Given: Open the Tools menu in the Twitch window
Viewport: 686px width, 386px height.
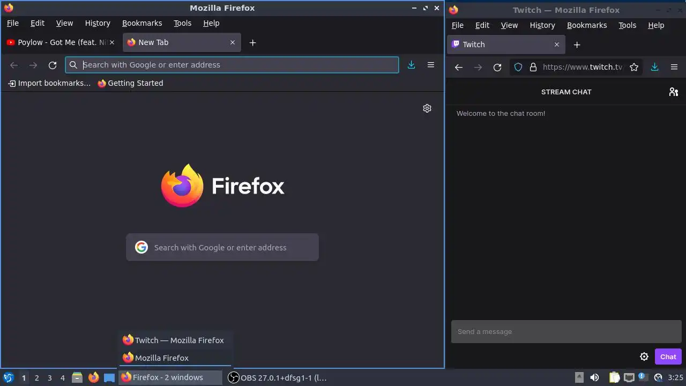Looking at the screenshot, I should click(x=627, y=25).
